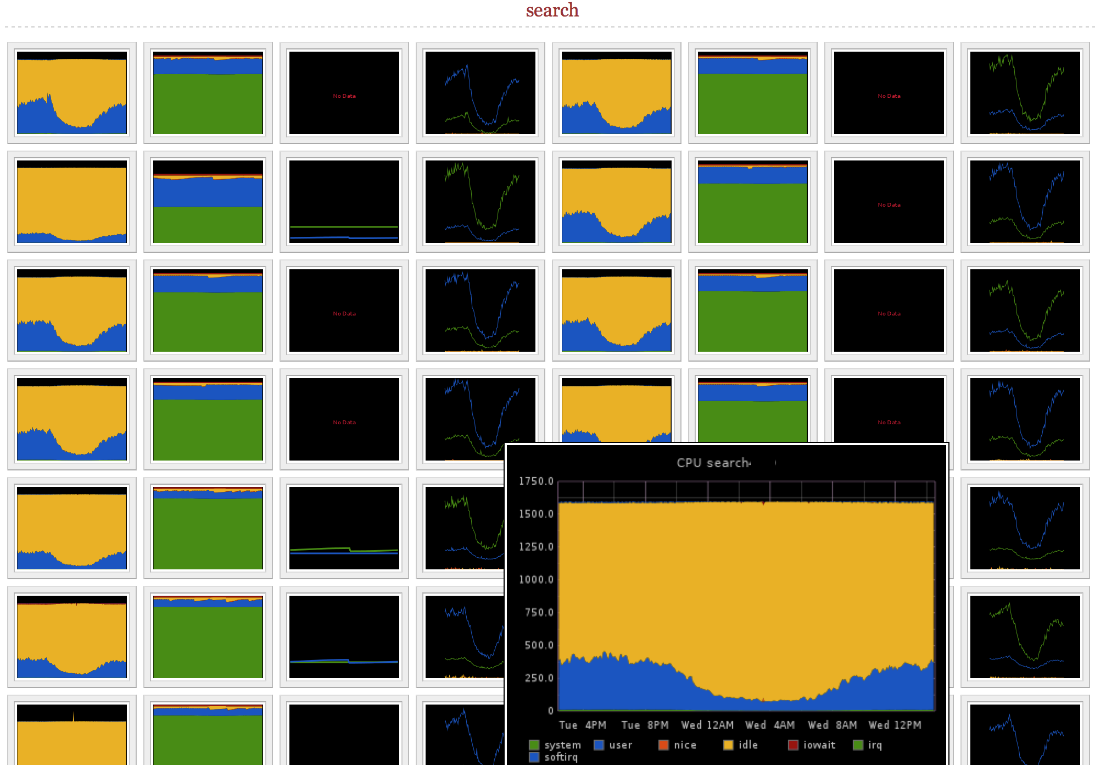Open the left-column CPU thumbnail with red top line
This screenshot has width=1095, height=765.
(x=72, y=637)
